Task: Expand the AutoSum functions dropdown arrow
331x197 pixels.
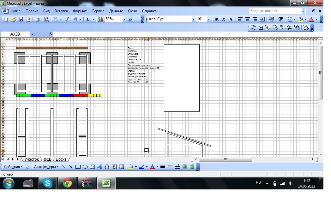Action: tap(93, 19)
